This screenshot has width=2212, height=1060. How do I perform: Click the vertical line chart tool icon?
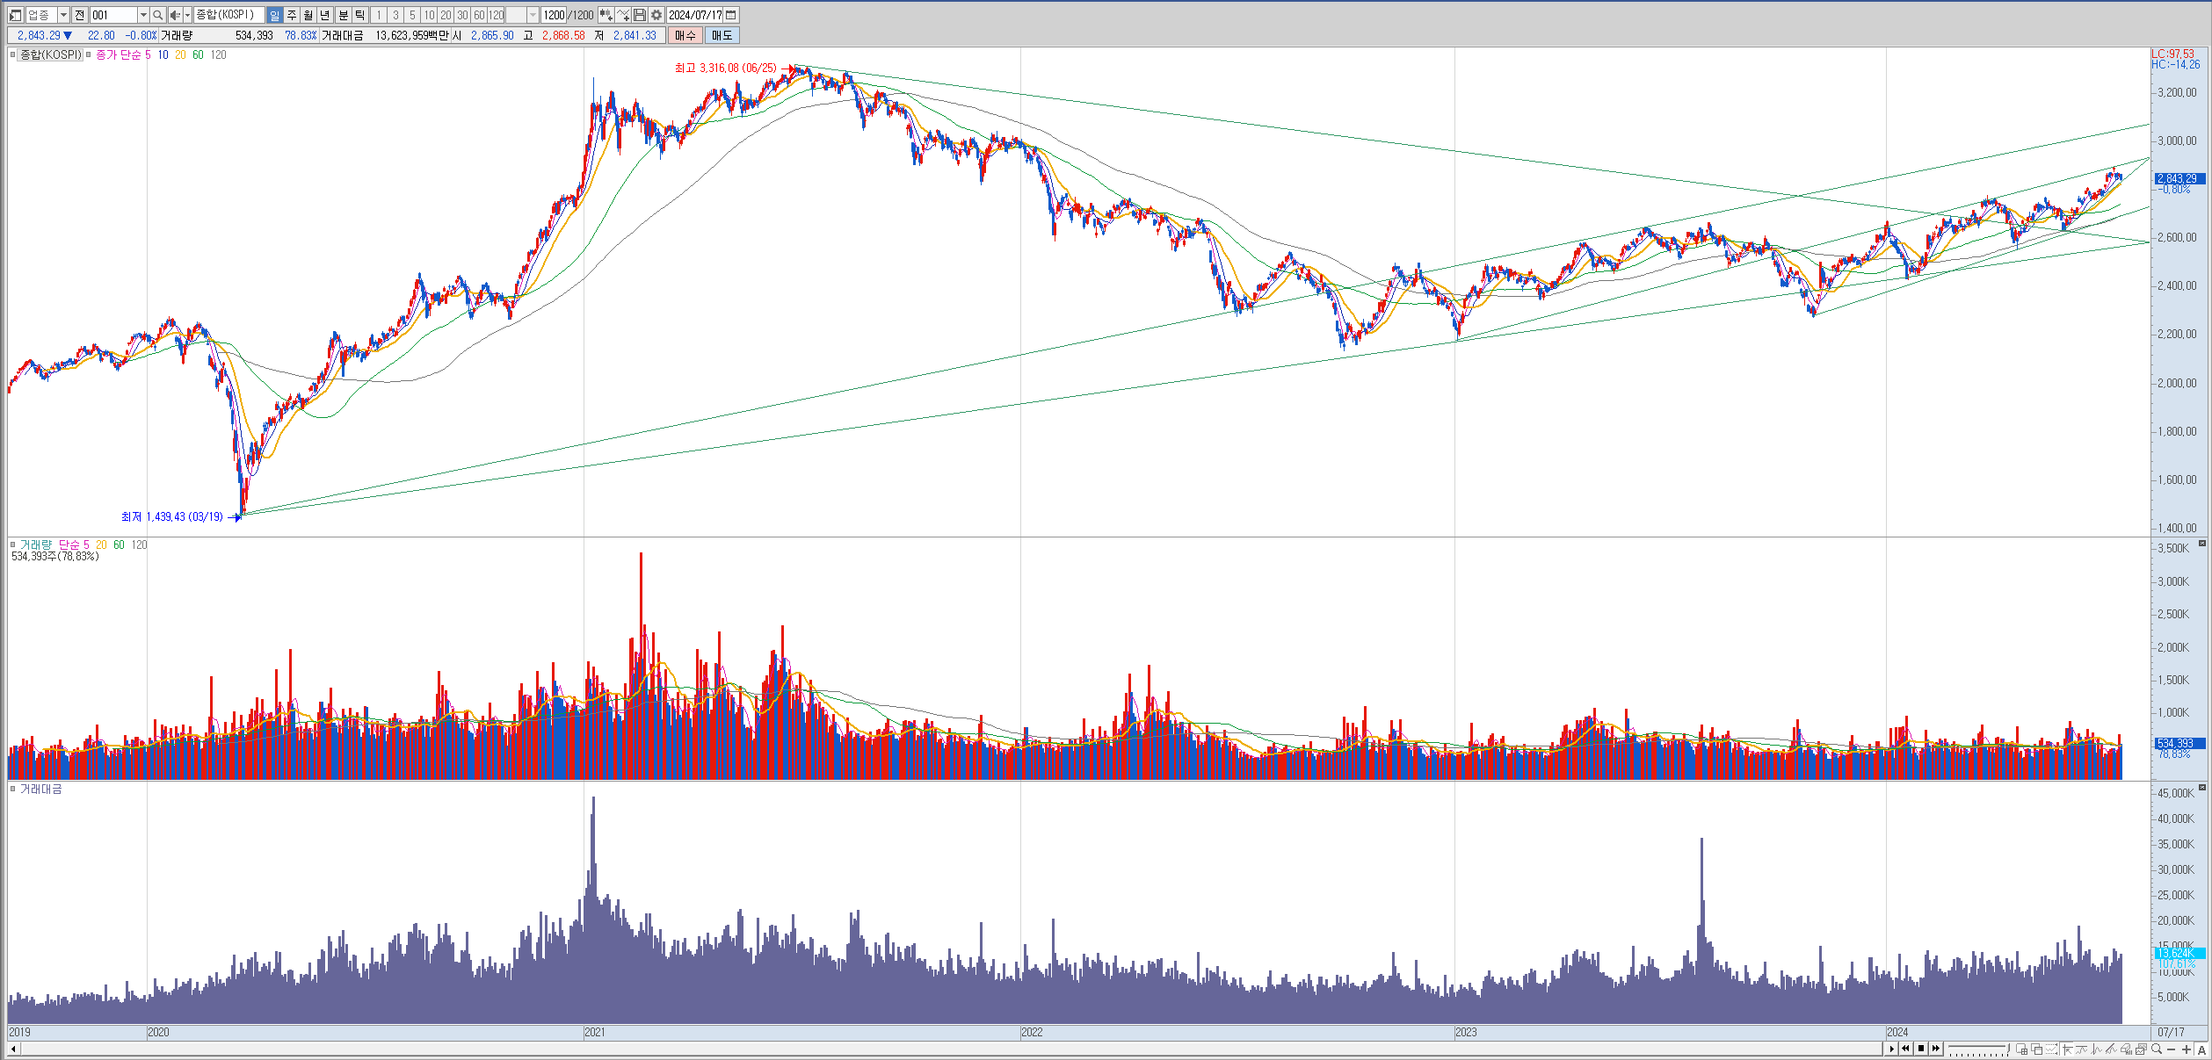[2097, 1049]
